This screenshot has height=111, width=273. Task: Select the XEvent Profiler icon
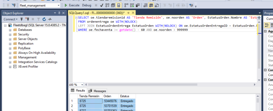[x=15, y=66]
